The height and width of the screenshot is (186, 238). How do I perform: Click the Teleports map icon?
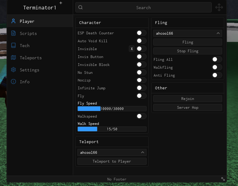point(13,57)
